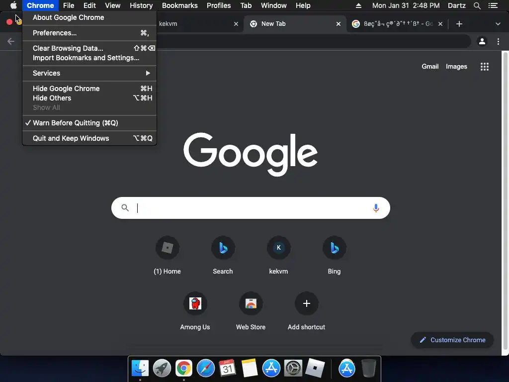
Task: Close the kekvm tab
Action: [236, 24]
